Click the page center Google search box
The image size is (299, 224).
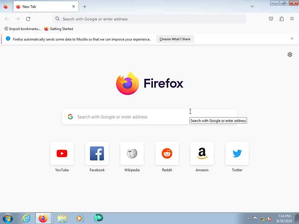[149, 117]
